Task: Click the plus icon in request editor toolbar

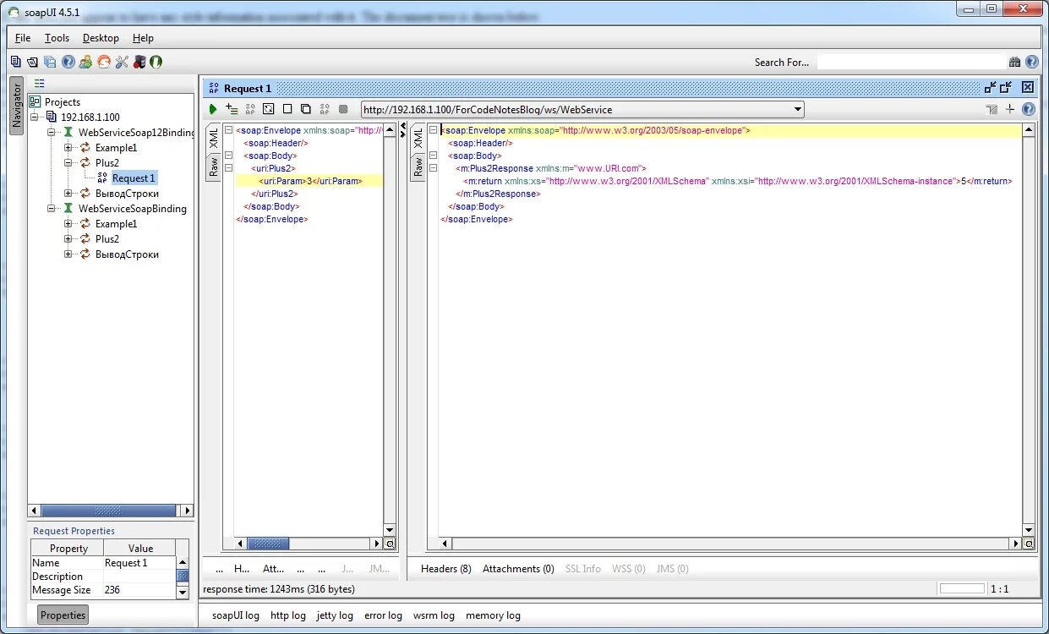Action: [1010, 109]
